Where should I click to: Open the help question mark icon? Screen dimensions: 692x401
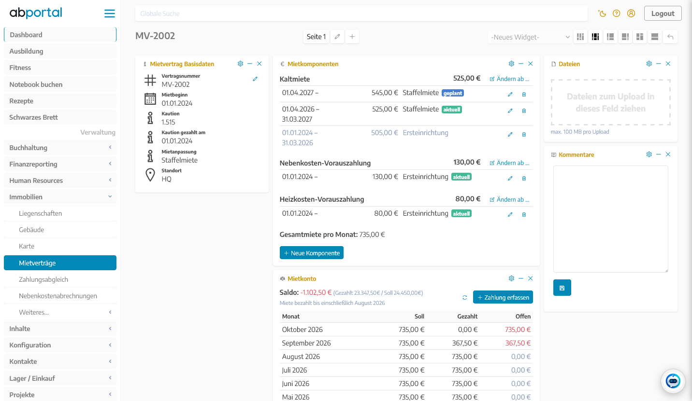tap(617, 14)
